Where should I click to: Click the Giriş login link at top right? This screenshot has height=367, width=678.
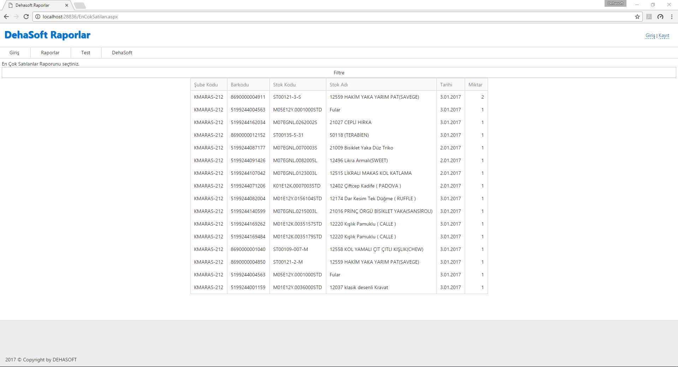(x=650, y=35)
